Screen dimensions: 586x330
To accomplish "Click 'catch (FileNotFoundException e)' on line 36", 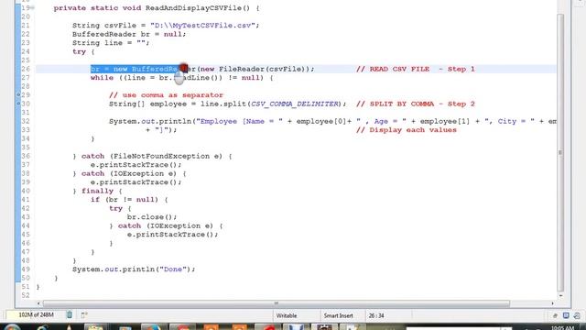I will click(152, 156).
